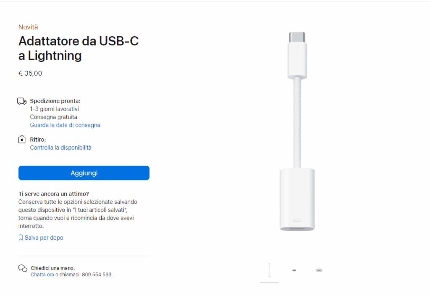430x296 pixels.
Task: Click the chat bubbles help icon
Action: pyautogui.click(x=23, y=268)
